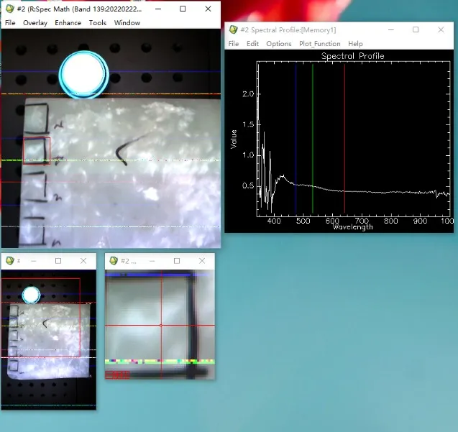Click the ENVI icon in the Scroll window title bar

(9, 261)
